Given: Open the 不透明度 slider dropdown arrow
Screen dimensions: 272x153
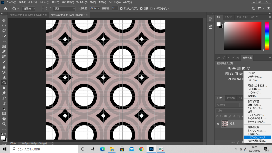Looking at the screenshot, I should click(x=99, y=8).
